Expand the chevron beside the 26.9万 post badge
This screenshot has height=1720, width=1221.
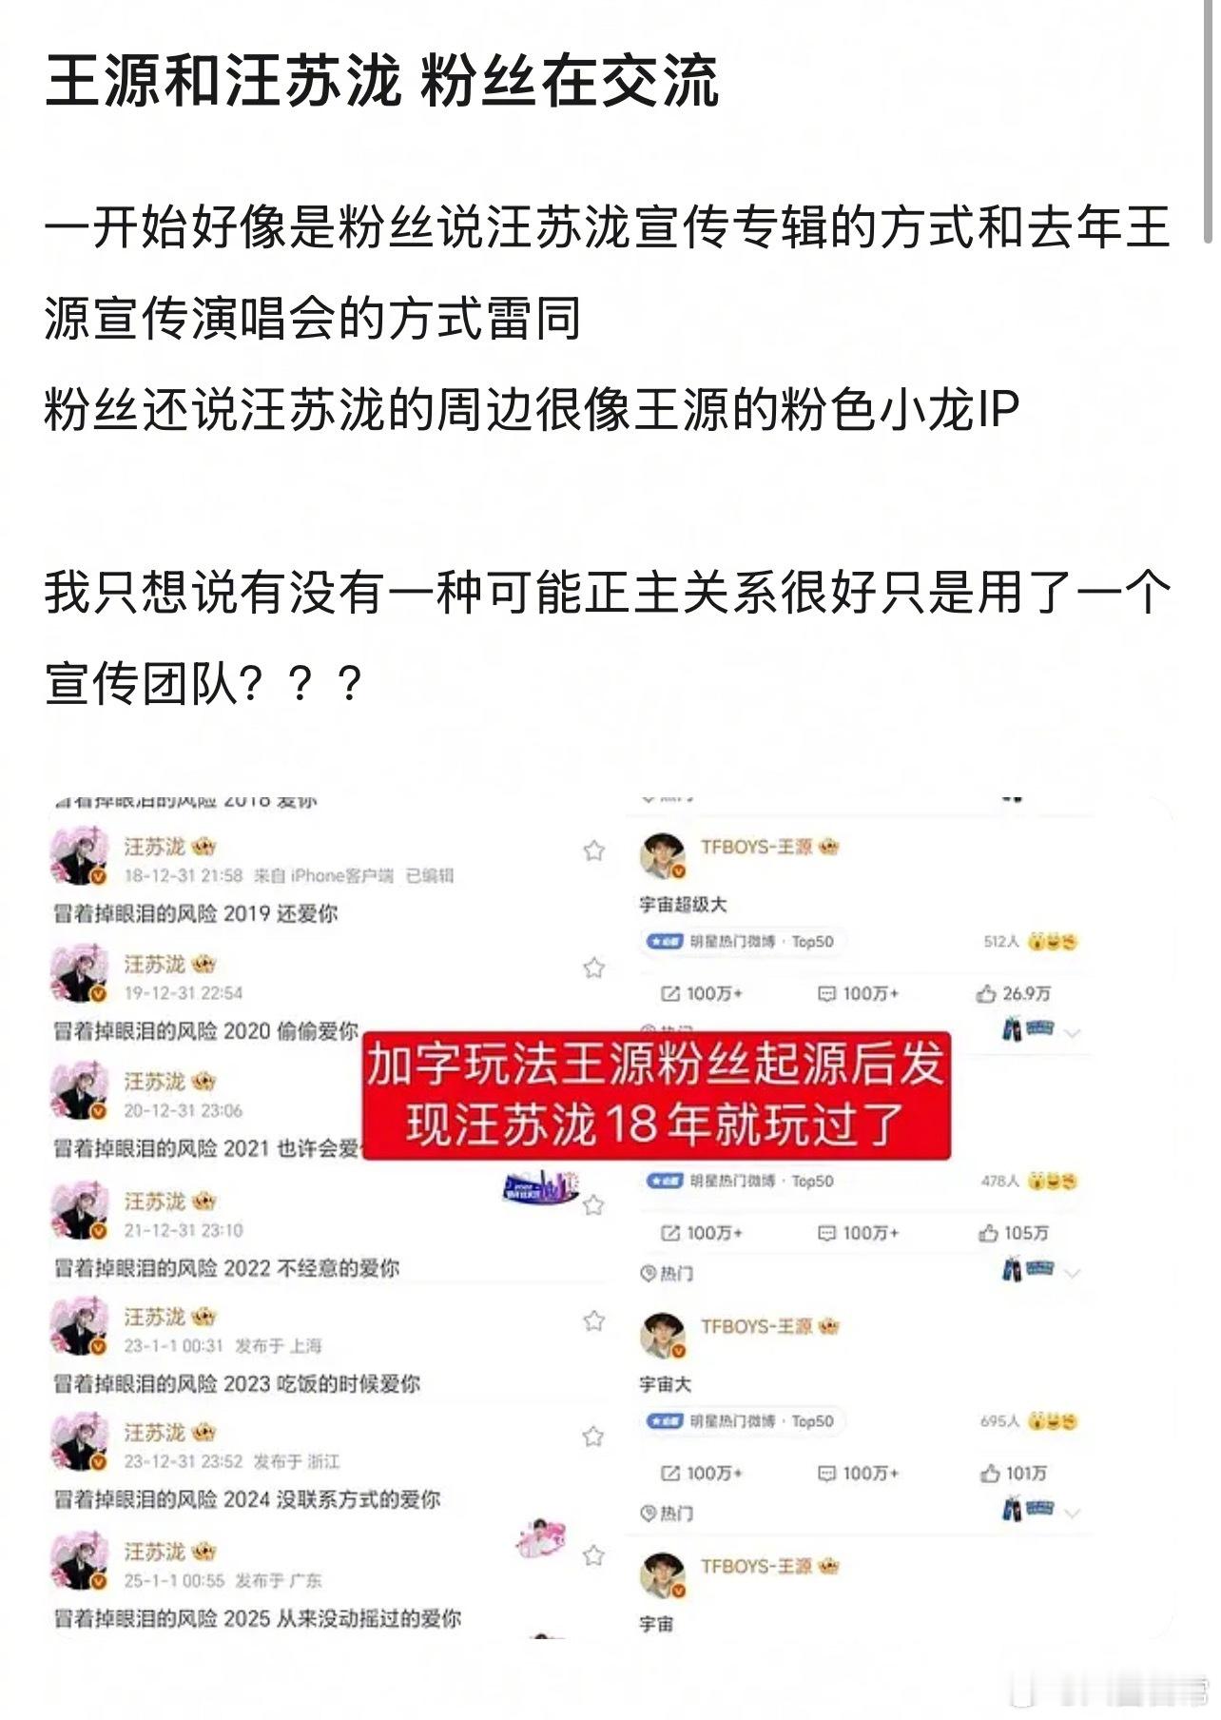1074,1032
